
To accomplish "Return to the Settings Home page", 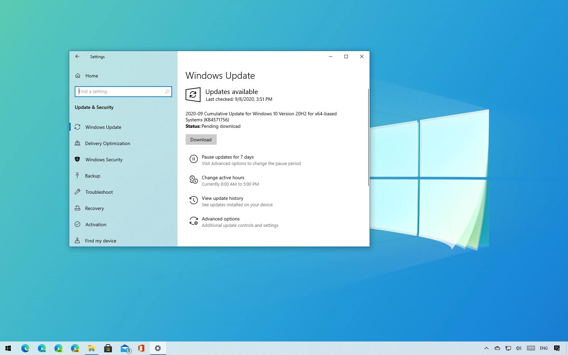I will pos(91,76).
